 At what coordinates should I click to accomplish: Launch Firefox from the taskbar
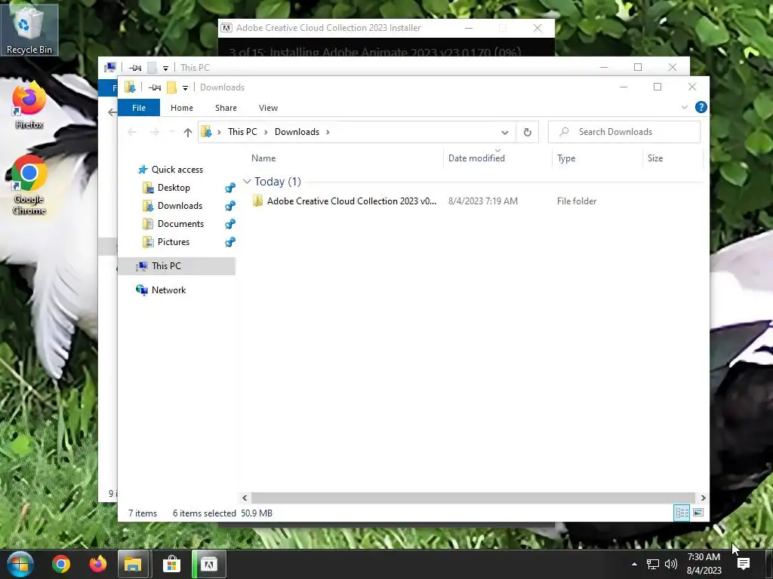(x=97, y=564)
